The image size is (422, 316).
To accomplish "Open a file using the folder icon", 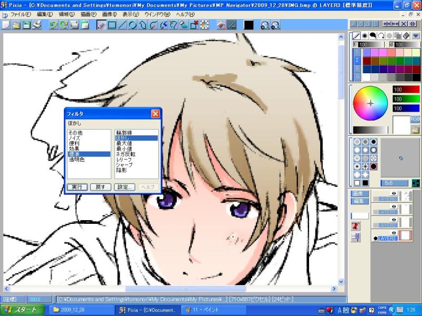I will click(x=16, y=25).
